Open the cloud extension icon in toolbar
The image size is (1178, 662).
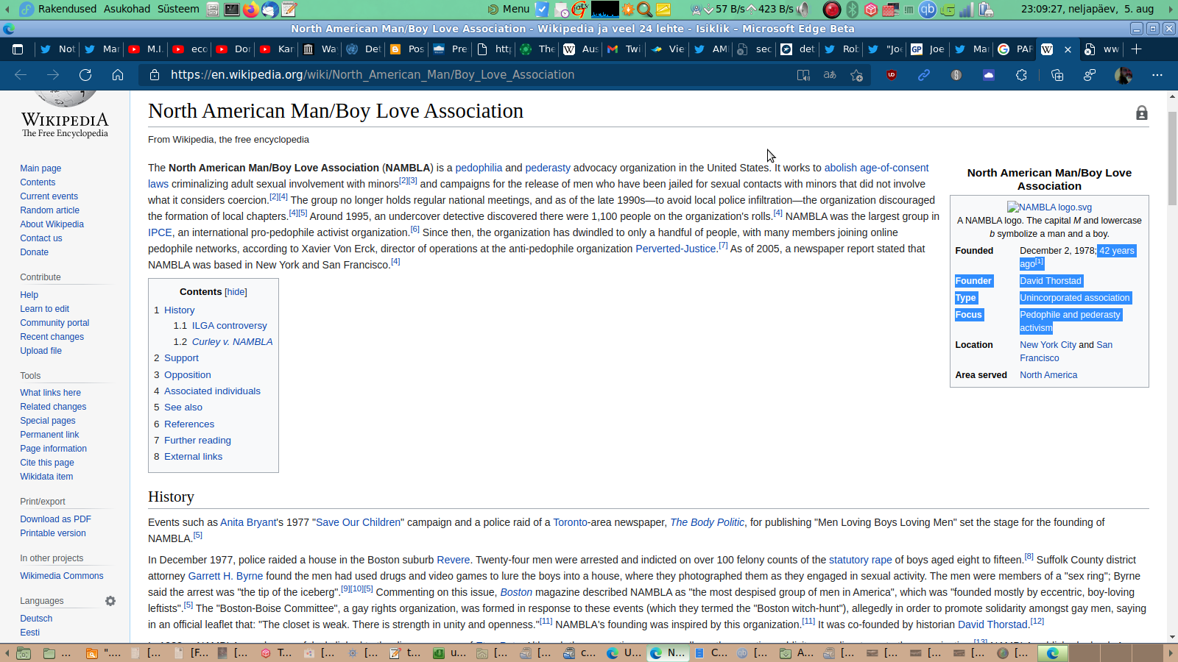[x=989, y=75]
